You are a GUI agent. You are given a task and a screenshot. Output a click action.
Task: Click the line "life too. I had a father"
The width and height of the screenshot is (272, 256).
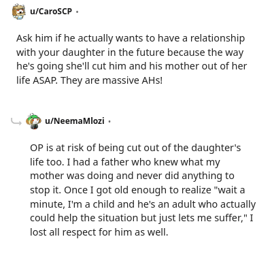(x=125, y=162)
